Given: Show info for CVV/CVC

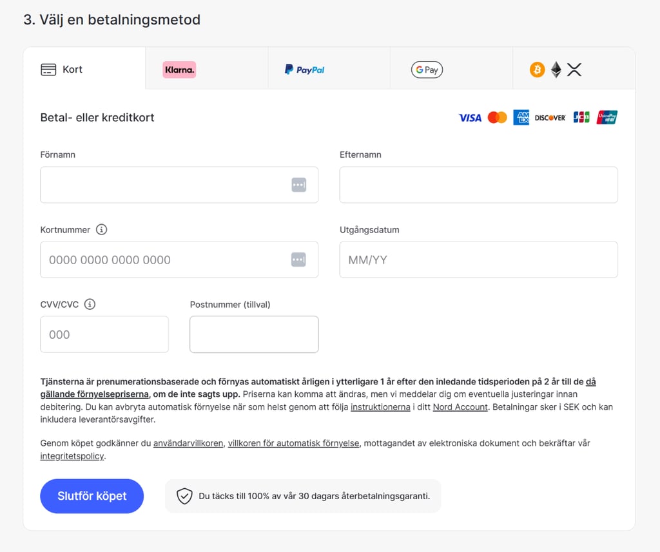Looking at the screenshot, I should (x=90, y=304).
